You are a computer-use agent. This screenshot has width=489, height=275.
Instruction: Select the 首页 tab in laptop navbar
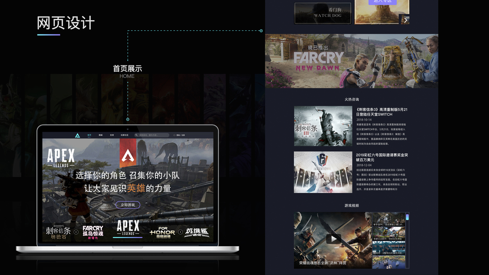click(x=89, y=135)
